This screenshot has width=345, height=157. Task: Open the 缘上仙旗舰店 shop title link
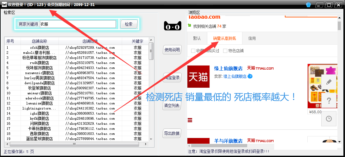click(229, 68)
